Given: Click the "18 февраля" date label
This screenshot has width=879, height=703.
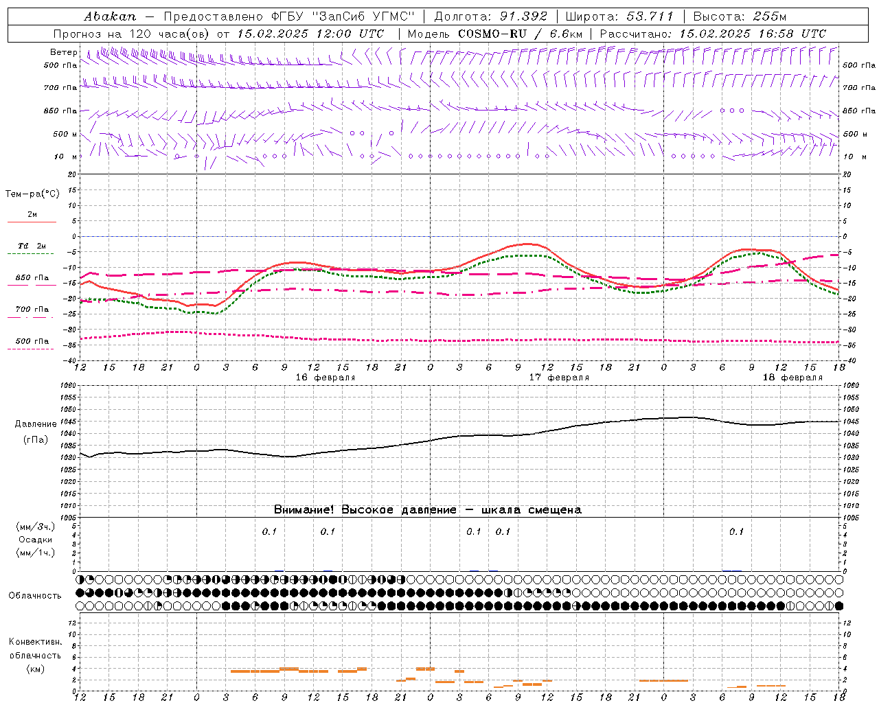Looking at the screenshot, I should [792, 378].
